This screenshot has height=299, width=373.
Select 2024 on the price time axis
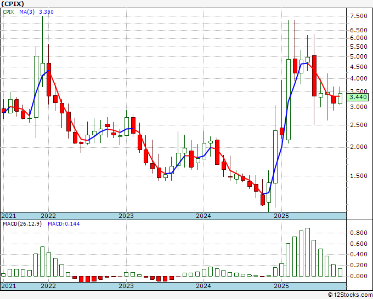click(x=204, y=216)
